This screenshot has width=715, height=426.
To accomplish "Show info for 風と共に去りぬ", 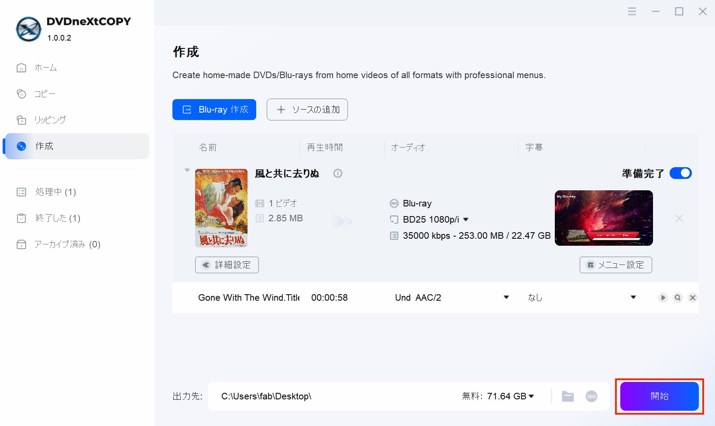I will (x=338, y=173).
